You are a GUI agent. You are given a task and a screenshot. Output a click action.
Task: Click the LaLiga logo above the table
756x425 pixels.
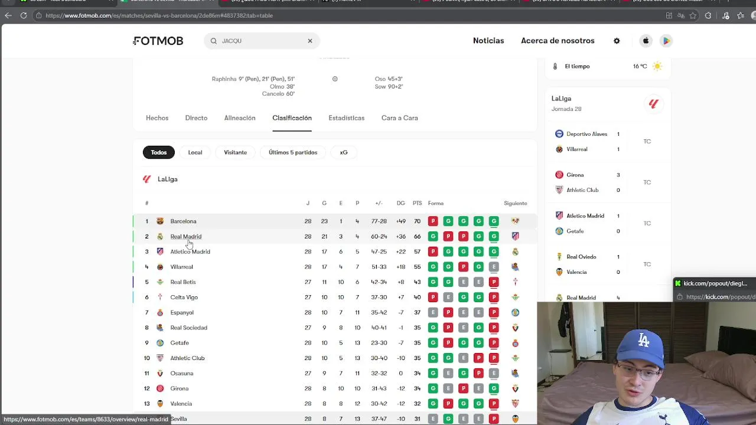[x=146, y=179]
